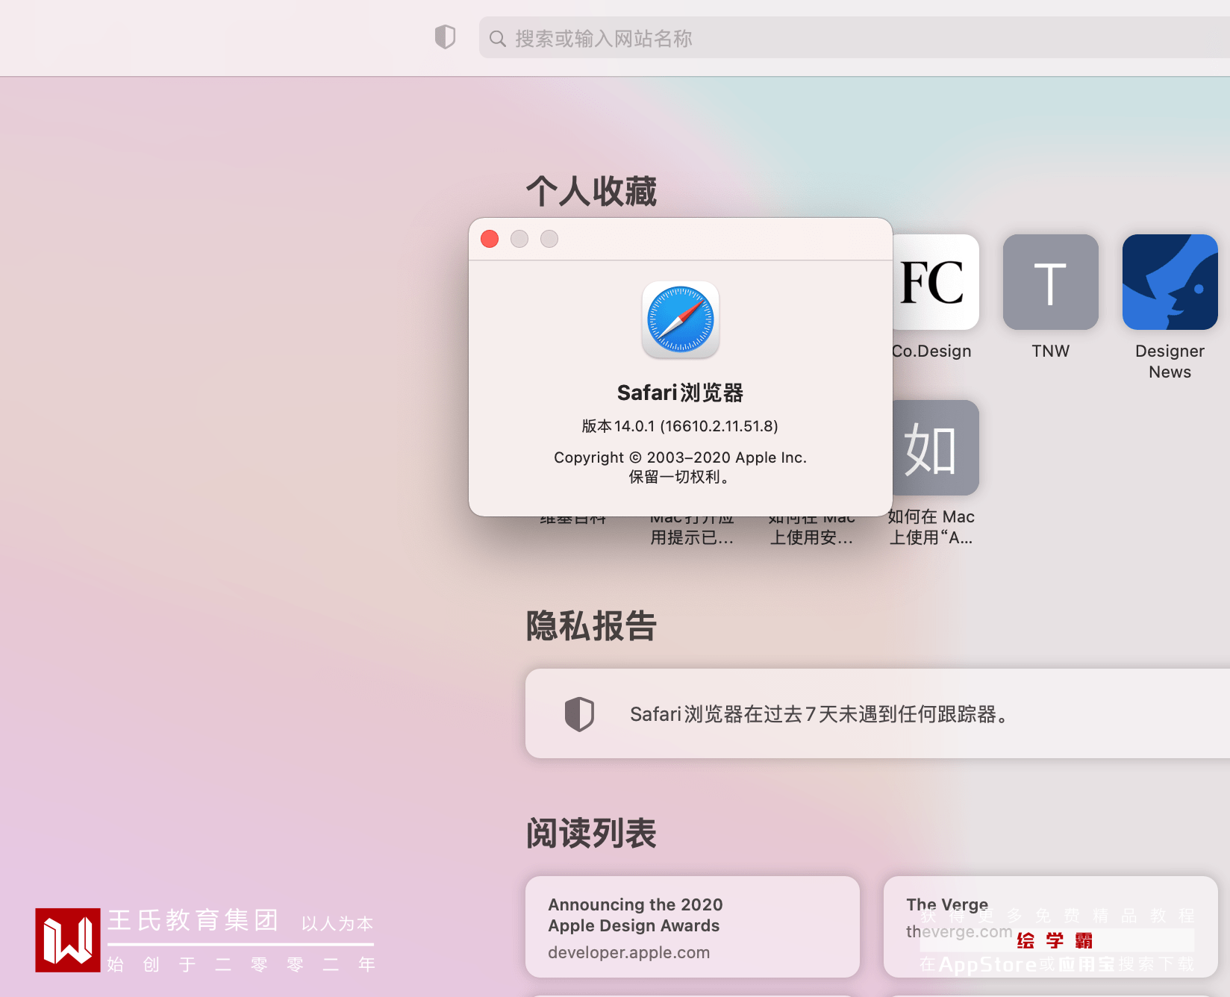
Task: Click the Safari浏览器 title in About dialog
Action: click(x=681, y=393)
